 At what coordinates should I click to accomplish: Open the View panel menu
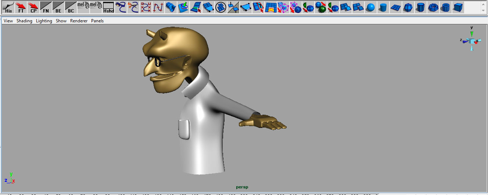[8, 21]
